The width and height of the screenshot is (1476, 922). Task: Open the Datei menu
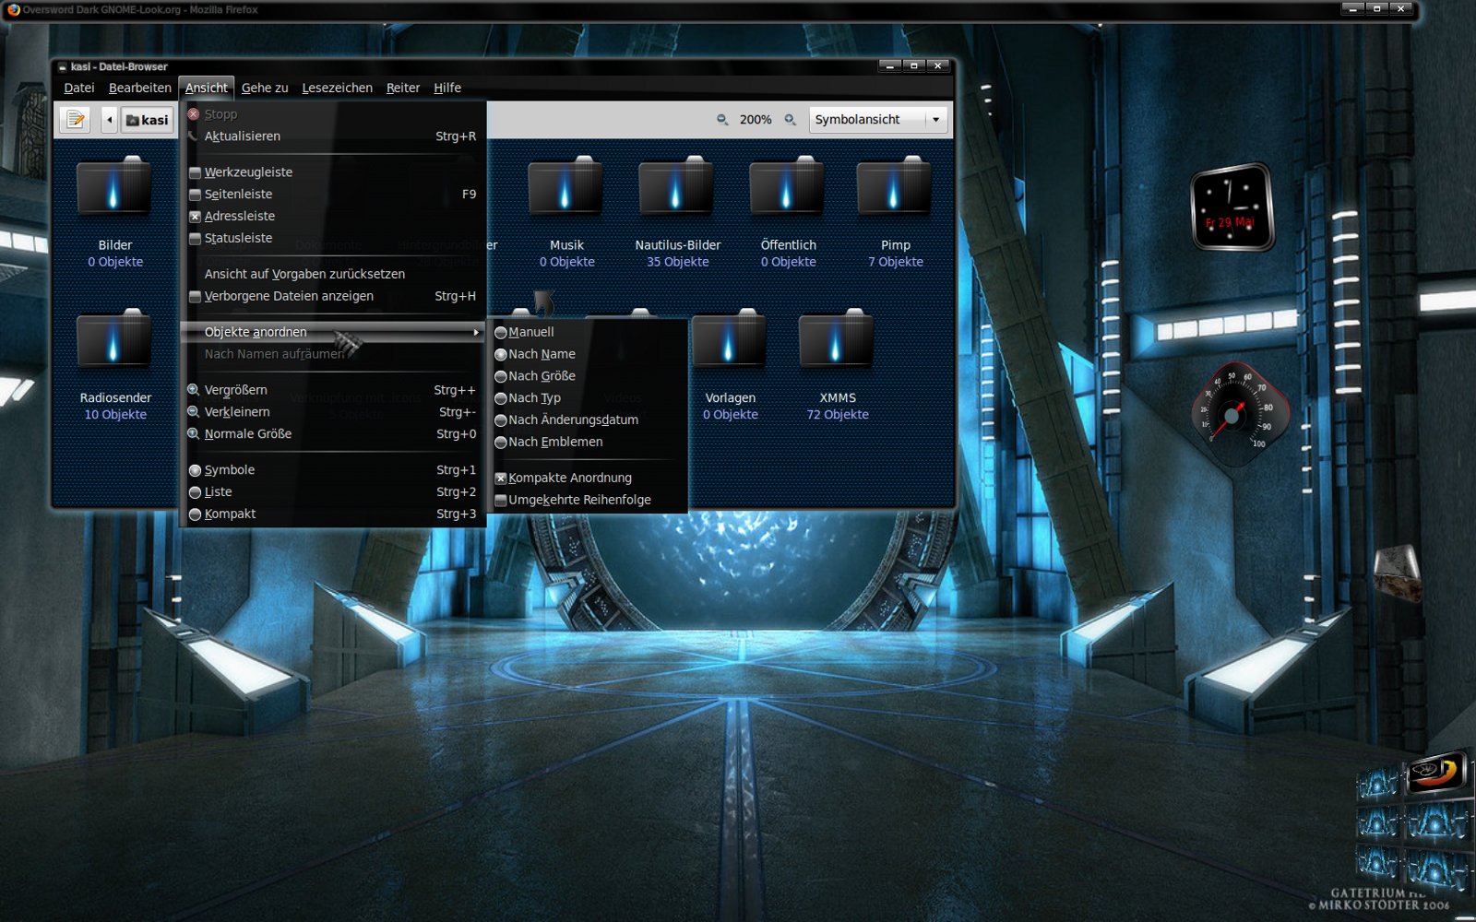click(x=79, y=88)
